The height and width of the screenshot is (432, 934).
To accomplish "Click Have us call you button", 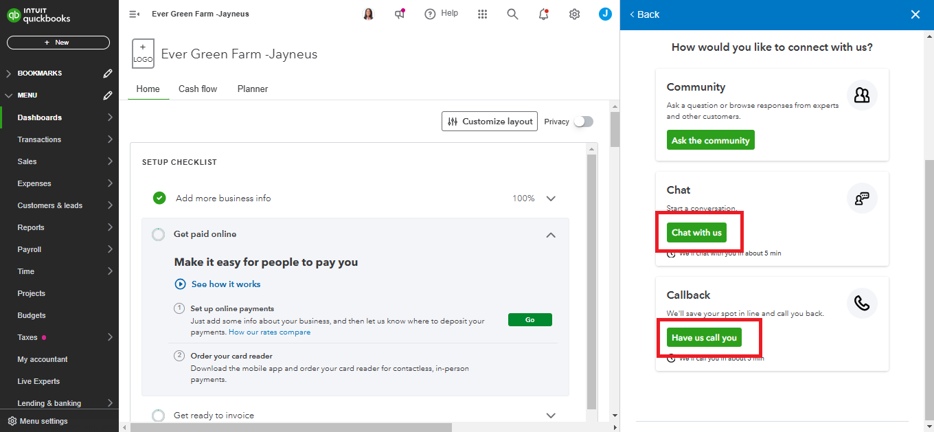I will [704, 337].
